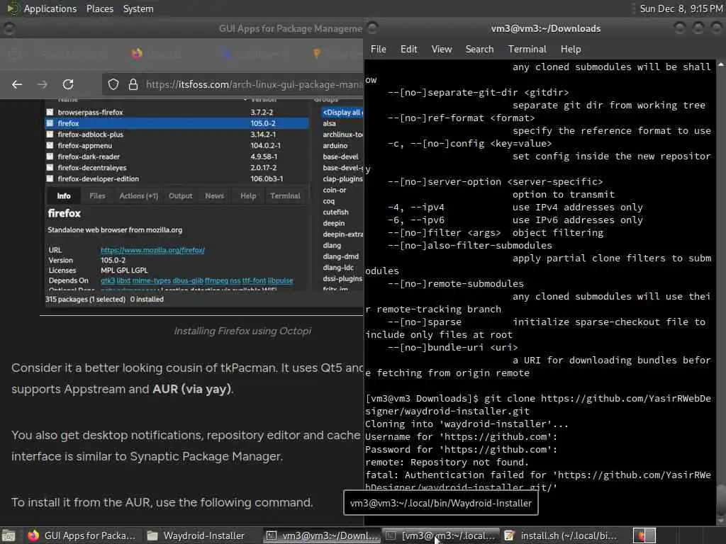Switch to GUI Apps for Packa... Firefox taskbar item
The image size is (726, 544).
(x=82, y=535)
